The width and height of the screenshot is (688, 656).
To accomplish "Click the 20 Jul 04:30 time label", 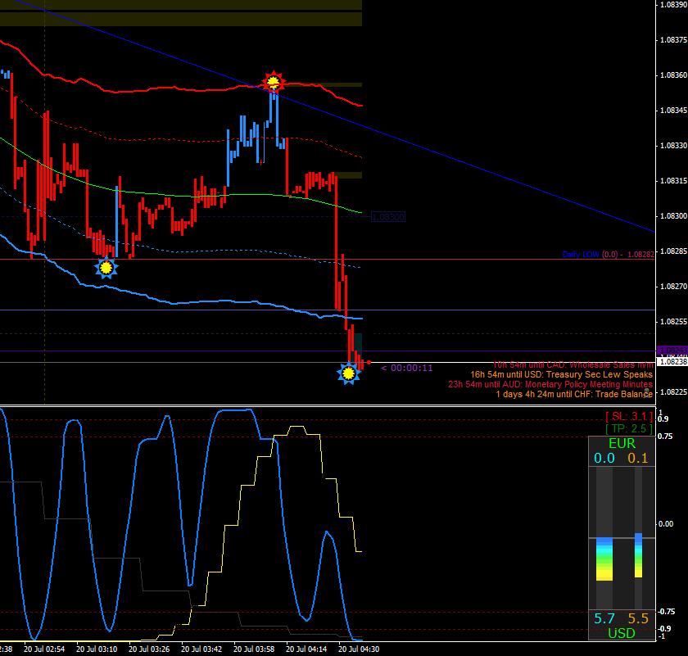I will (359, 649).
